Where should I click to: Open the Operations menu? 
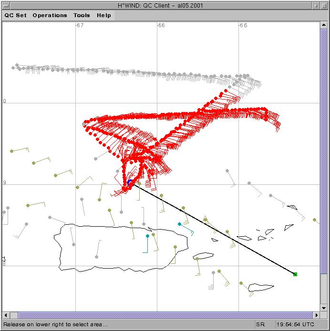click(50, 15)
